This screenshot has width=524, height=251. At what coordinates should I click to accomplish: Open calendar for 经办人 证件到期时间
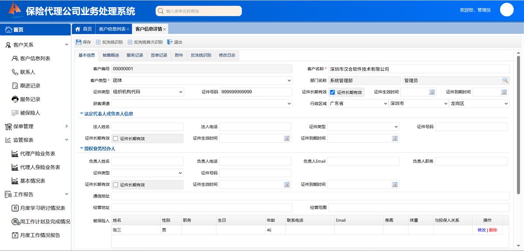(x=394, y=185)
